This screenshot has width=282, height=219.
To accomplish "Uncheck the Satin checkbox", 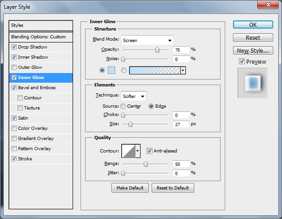I will coord(14,118).
